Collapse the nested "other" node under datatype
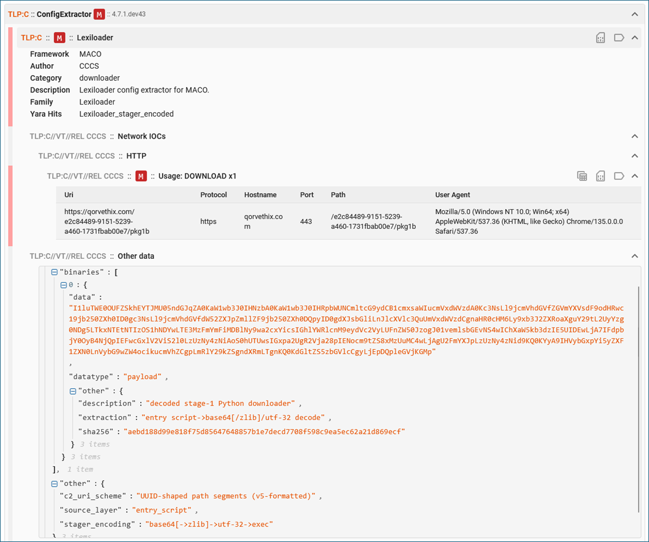The height and width of the screenshot is (542, 649). click(73, 391)
